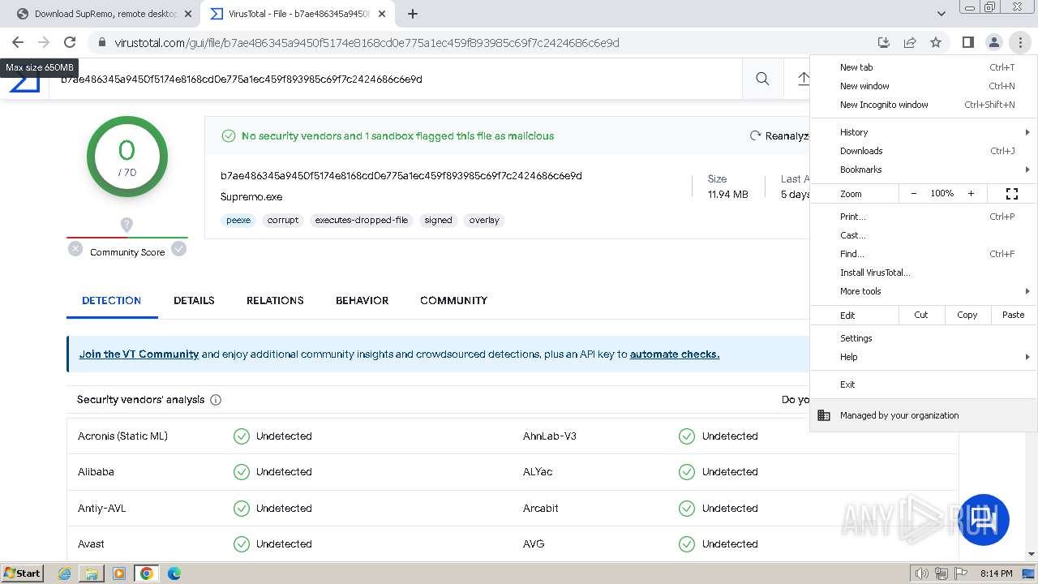1038x584 pixels.
Task: Switch to the DETAILS tab
Action: click(x=194, y=300)
